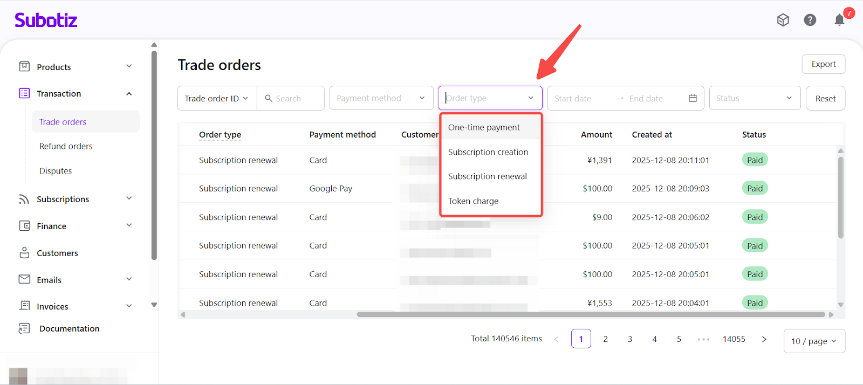Choose Token charge option in dropdown
Viewport: 863px width, 385px height.
tap(473, 201)
